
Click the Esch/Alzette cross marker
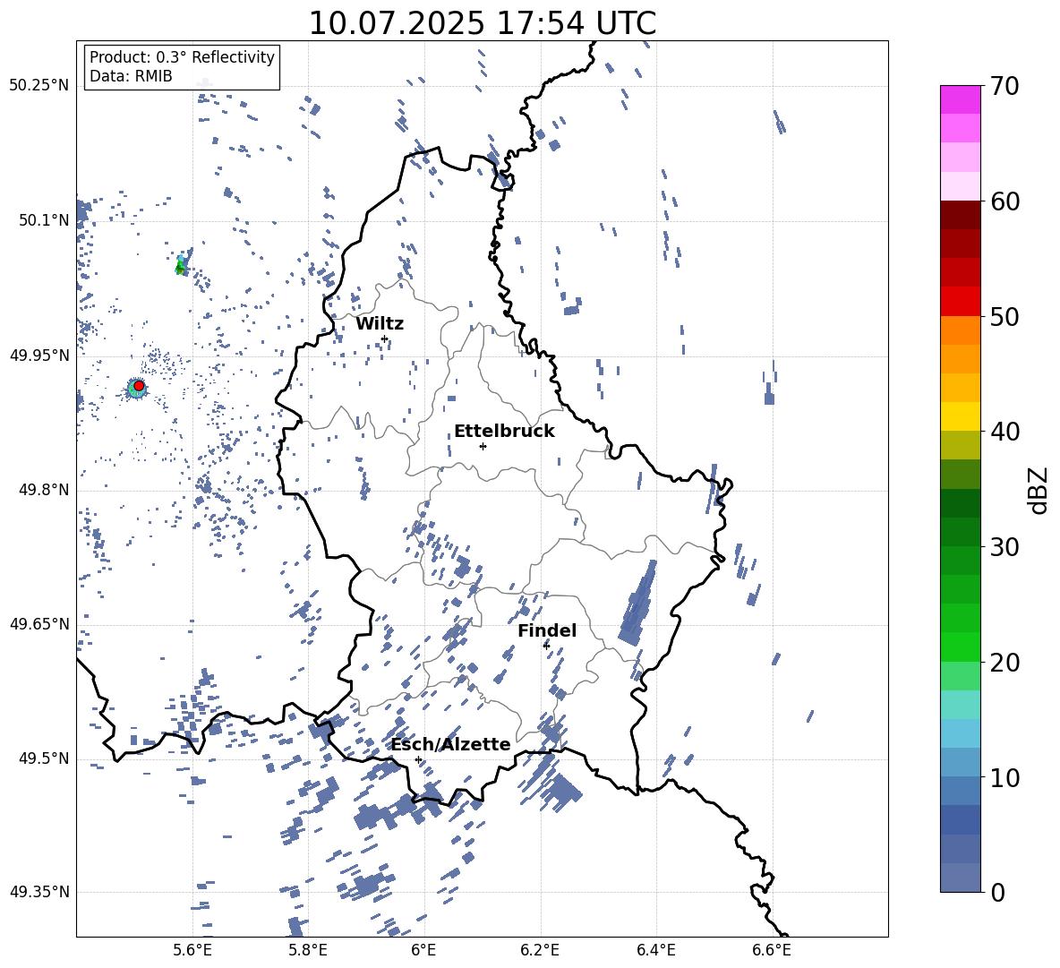coord(418,759)
